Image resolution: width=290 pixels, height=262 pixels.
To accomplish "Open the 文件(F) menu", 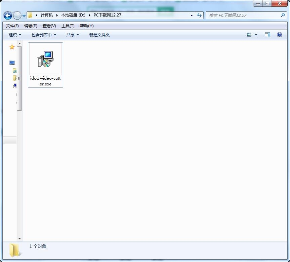I will 12,26.
